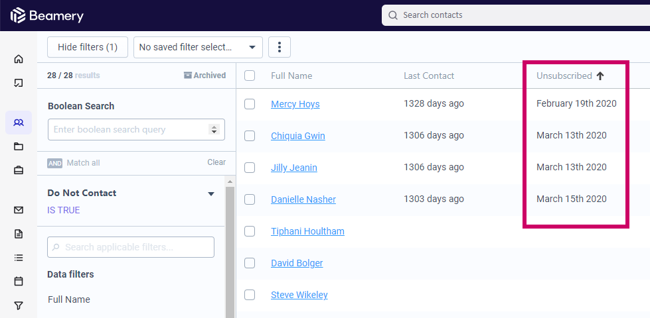The image size is (650, 318).
Task: Click the Beamery logo
Action: (47, 15)
